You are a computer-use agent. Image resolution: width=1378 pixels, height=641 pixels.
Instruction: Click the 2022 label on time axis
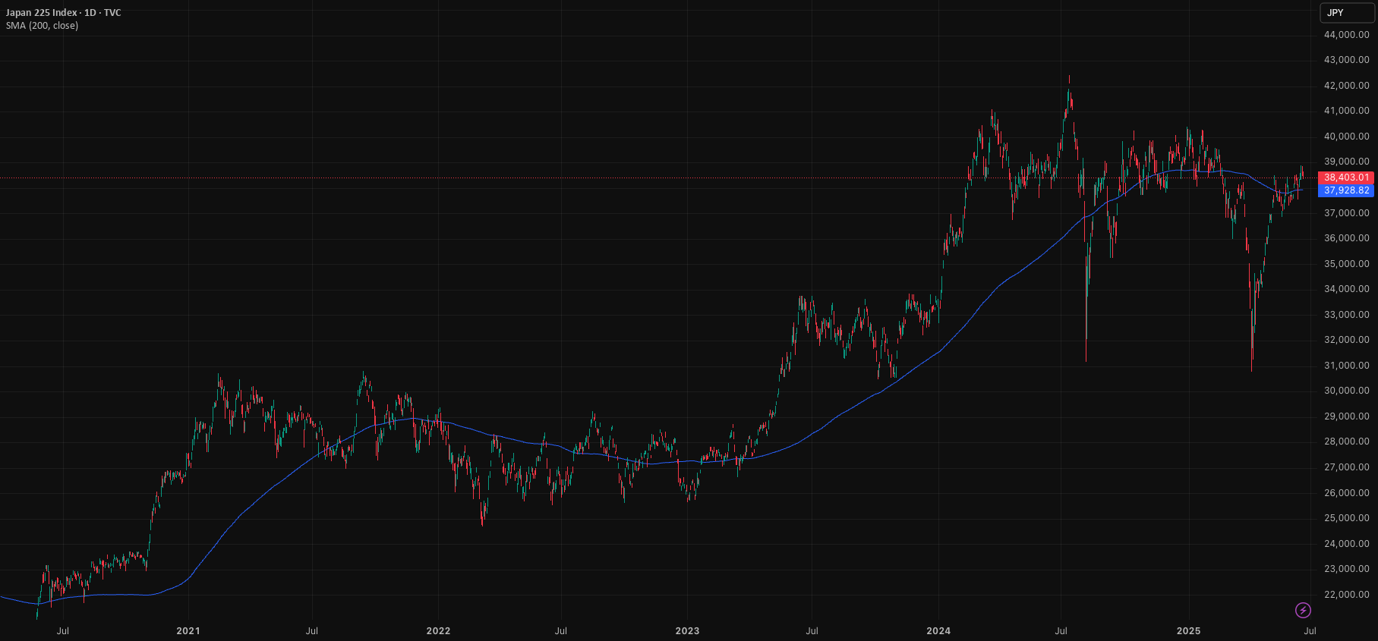tap(438, 631)
